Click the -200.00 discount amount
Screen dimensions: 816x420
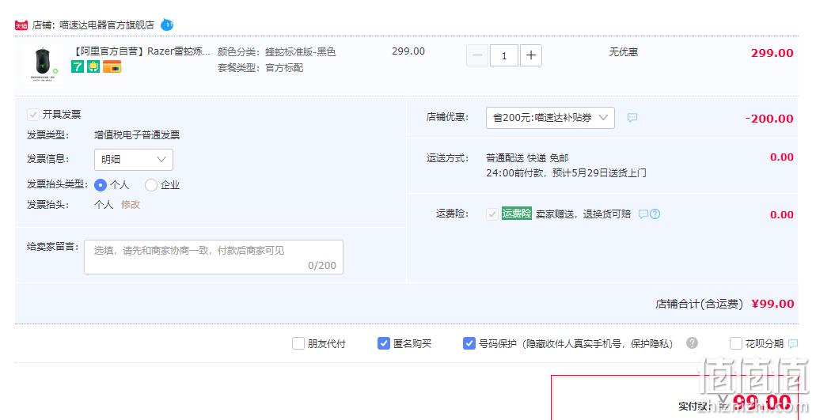click(769, 119)
